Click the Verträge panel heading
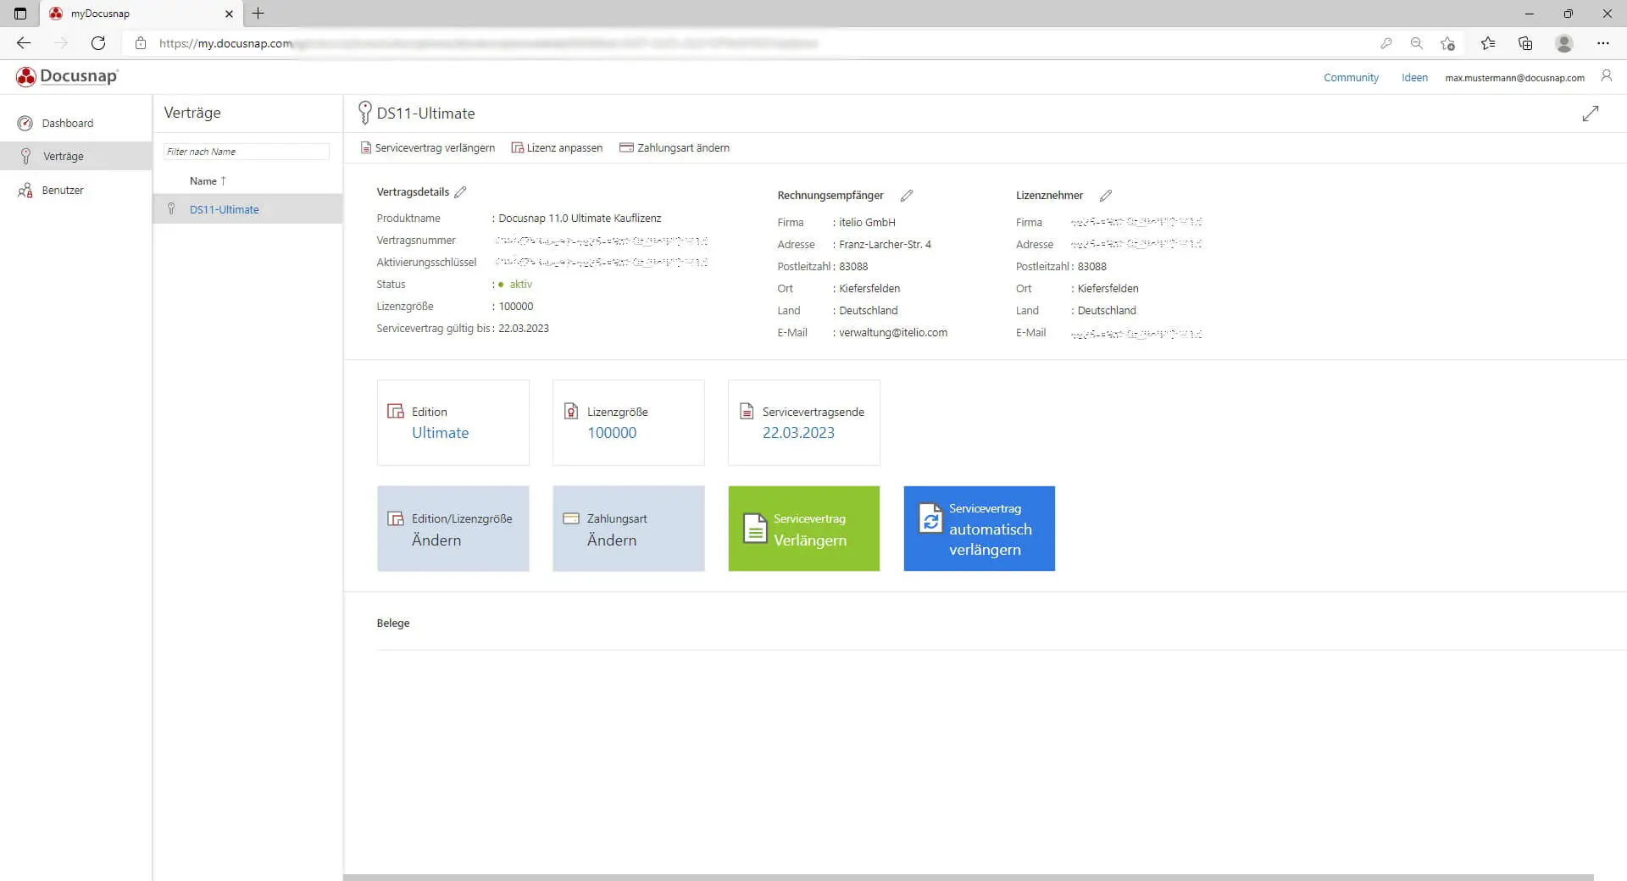The height and width of the screenshot is (881, 1627). click(192, 113)
